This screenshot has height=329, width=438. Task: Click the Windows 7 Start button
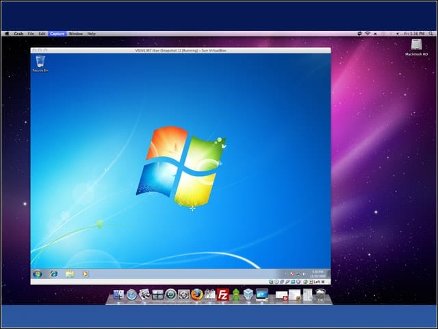37,273
